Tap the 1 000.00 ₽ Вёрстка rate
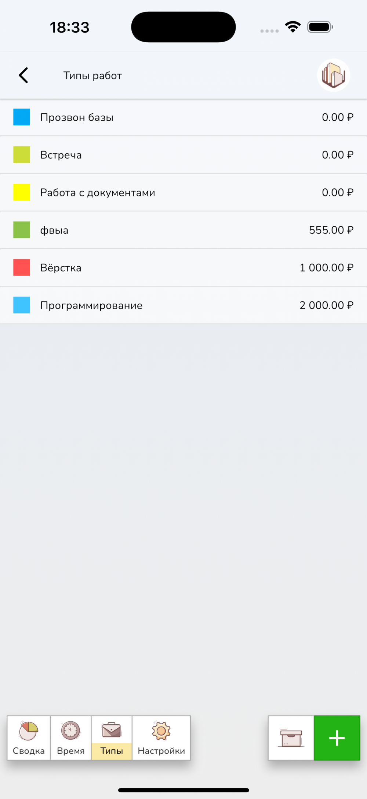 coord(326,267)
